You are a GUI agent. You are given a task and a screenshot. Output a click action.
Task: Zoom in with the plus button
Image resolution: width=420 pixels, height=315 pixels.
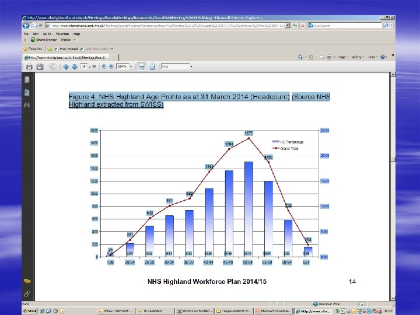pos(111,66)
